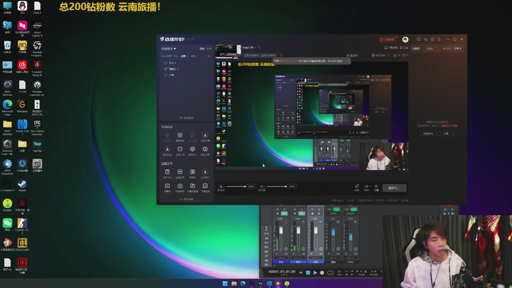Open File Explorer from the taskbar
512x288 pixels.
[x=234, y=284]
